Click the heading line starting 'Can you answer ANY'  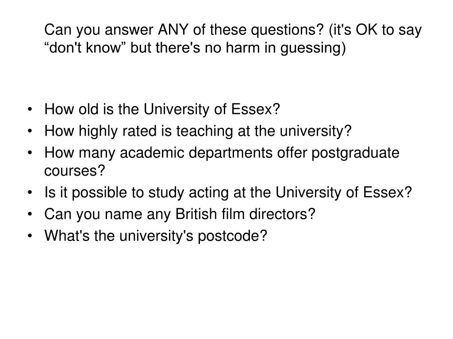[x=233, y=30]
